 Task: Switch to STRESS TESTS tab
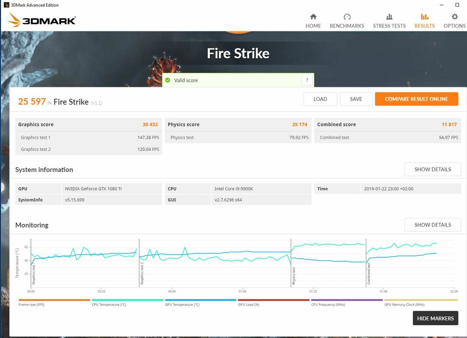389,21
